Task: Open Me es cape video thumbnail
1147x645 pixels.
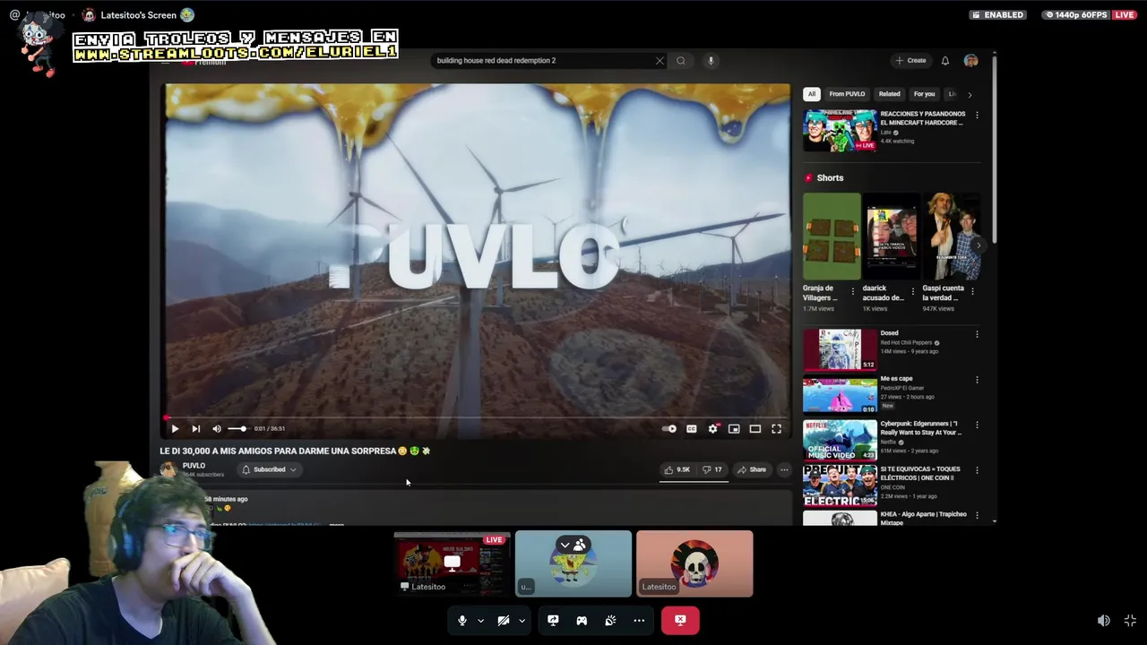Action: click(x=840, y=395)
